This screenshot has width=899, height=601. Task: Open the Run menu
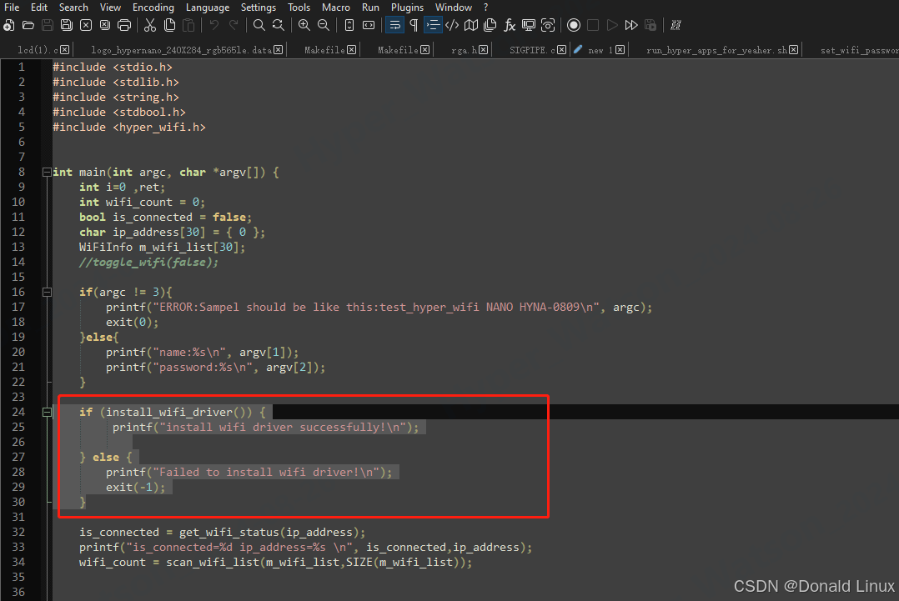coord(370,8)
